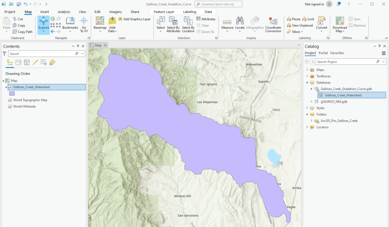Open the Portal tab in Catalog
Screen dimensions: 389x227
323,53
